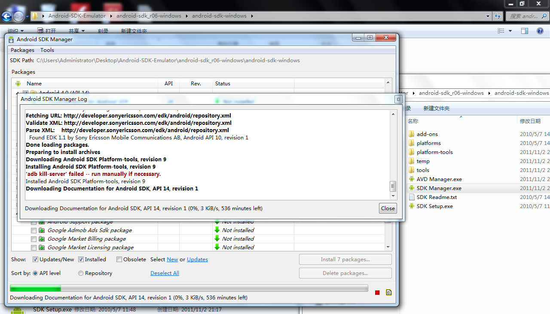Screen dimensions: 550x314
Task: Click the Explorer help question mark icon
Action: (540, 31)
